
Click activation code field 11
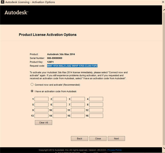[78, 110]
